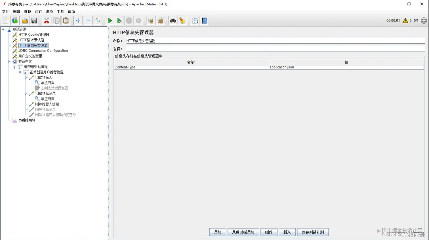This screenshot has width=429, height=240.
Task: Select disabled 正则表达式提取器 tree item
Action: click(x=54, y=88)
